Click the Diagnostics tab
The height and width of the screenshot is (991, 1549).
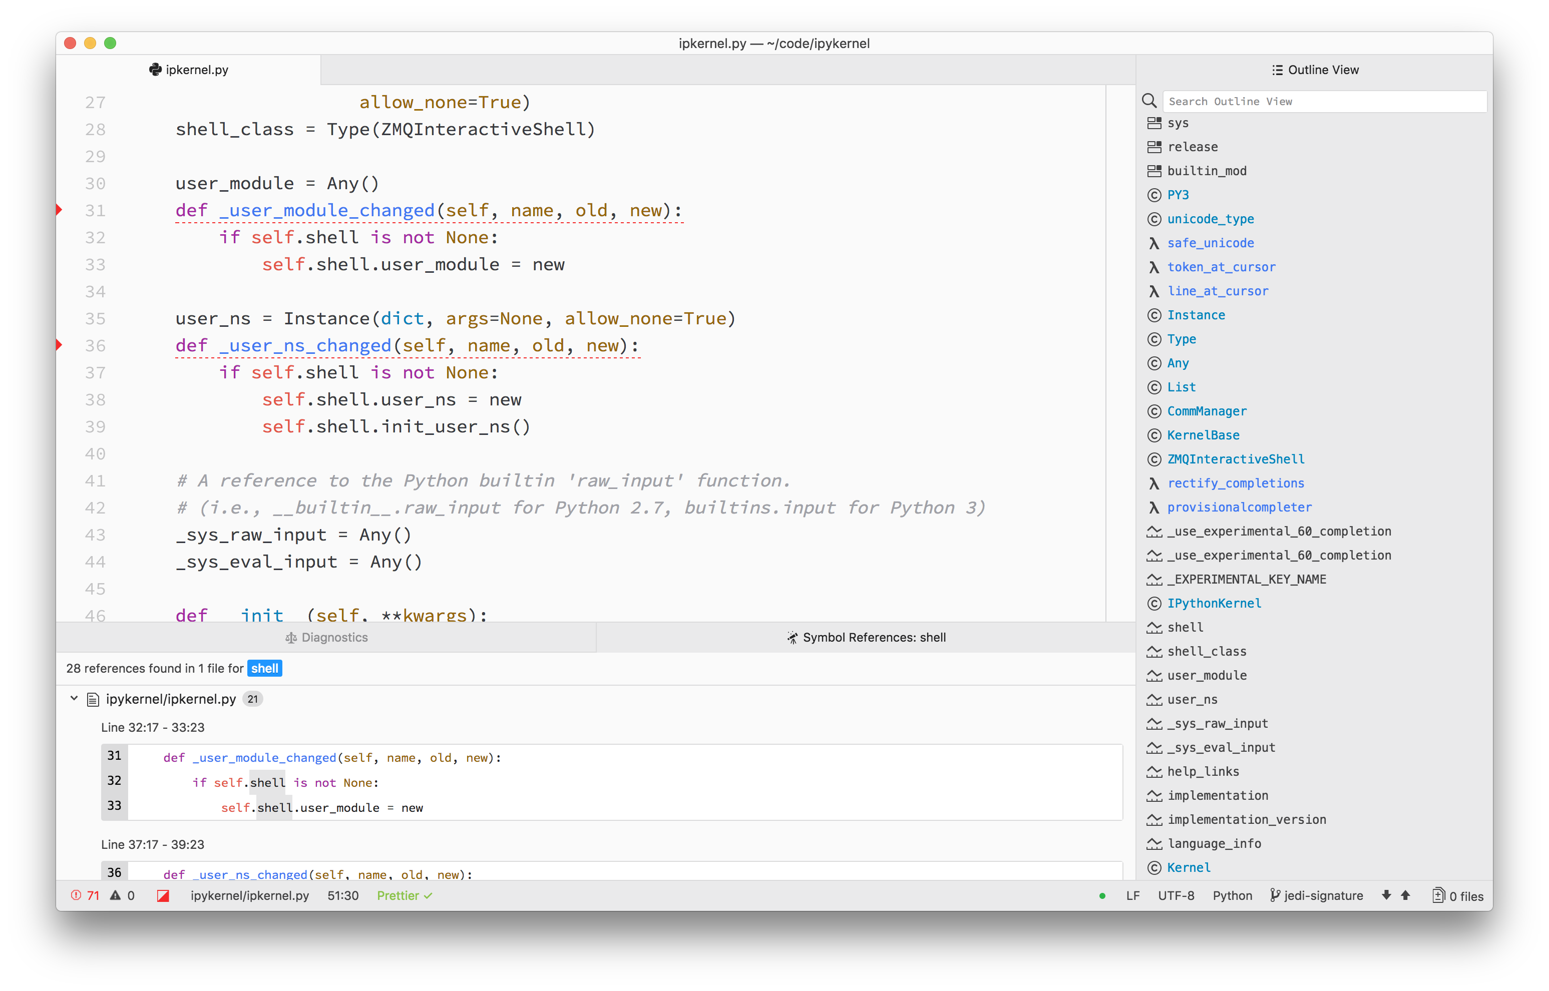click(x=332, y=637)
